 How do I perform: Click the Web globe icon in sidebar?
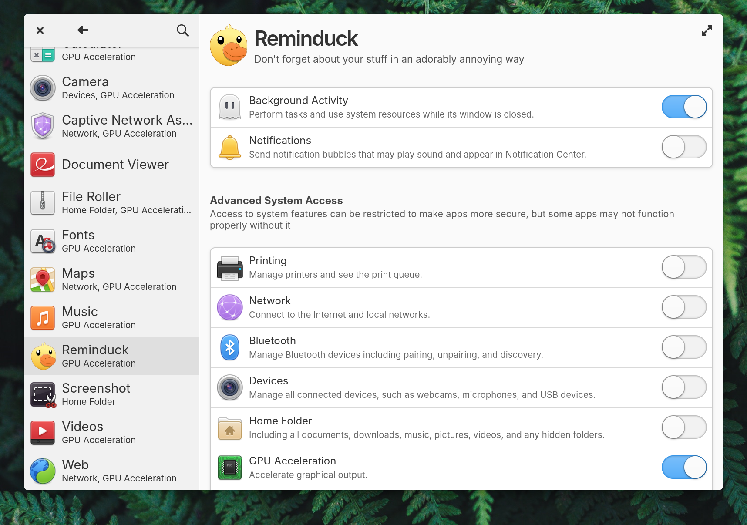43,471
